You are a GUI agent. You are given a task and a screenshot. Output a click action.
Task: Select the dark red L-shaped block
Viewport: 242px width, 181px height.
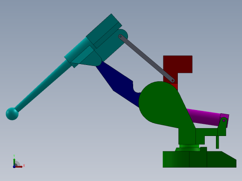[178, 64]
